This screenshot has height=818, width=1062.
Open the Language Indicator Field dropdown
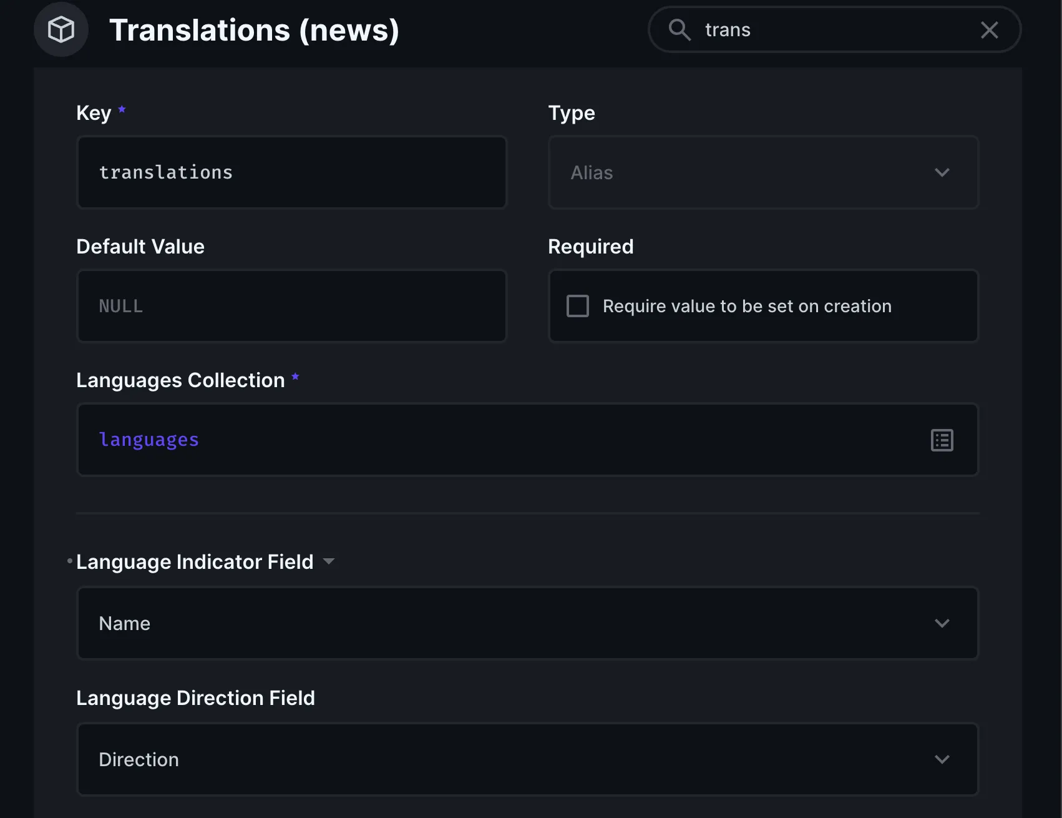(x=527, y=623)
